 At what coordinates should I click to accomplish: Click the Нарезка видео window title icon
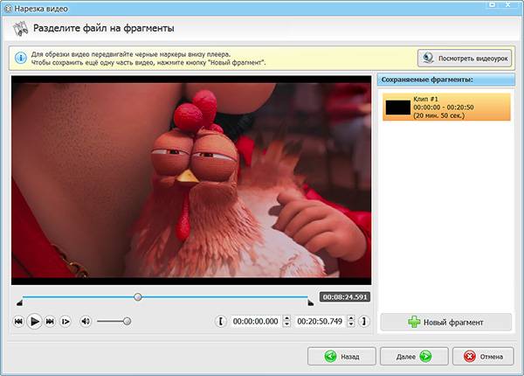[x=8, y=9]
